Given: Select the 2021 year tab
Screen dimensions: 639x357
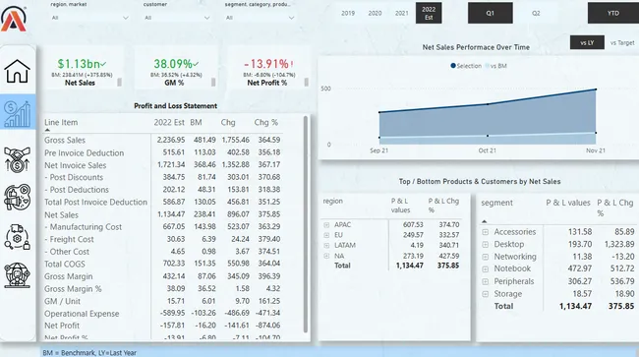Looking at the screenshot, I should (402, 13).
